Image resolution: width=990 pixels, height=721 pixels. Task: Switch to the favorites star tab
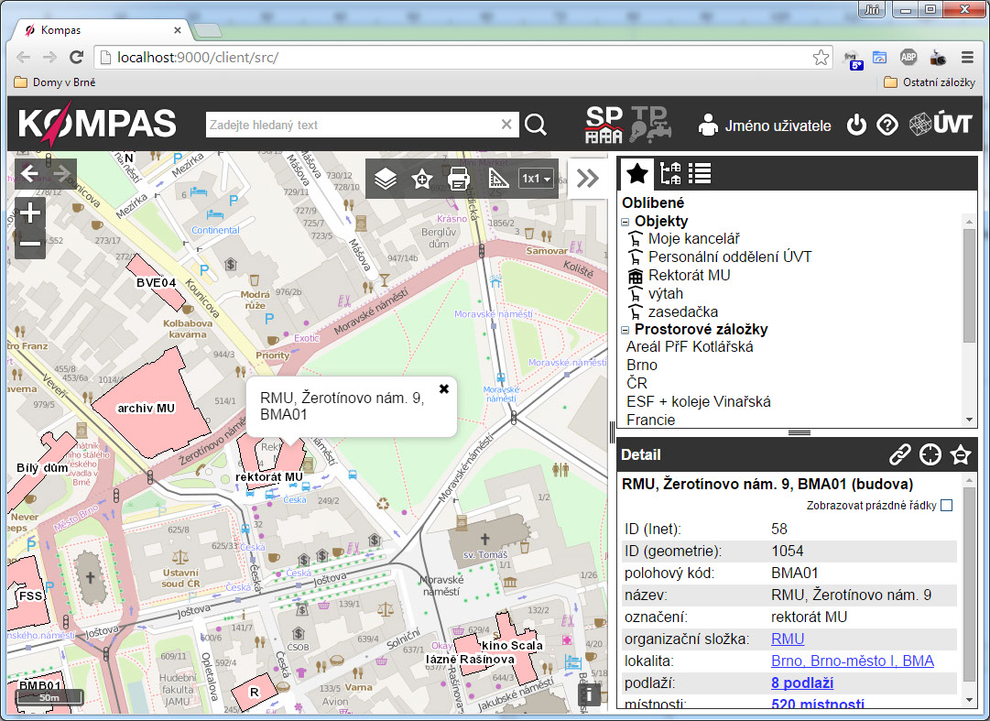[637, 173]
